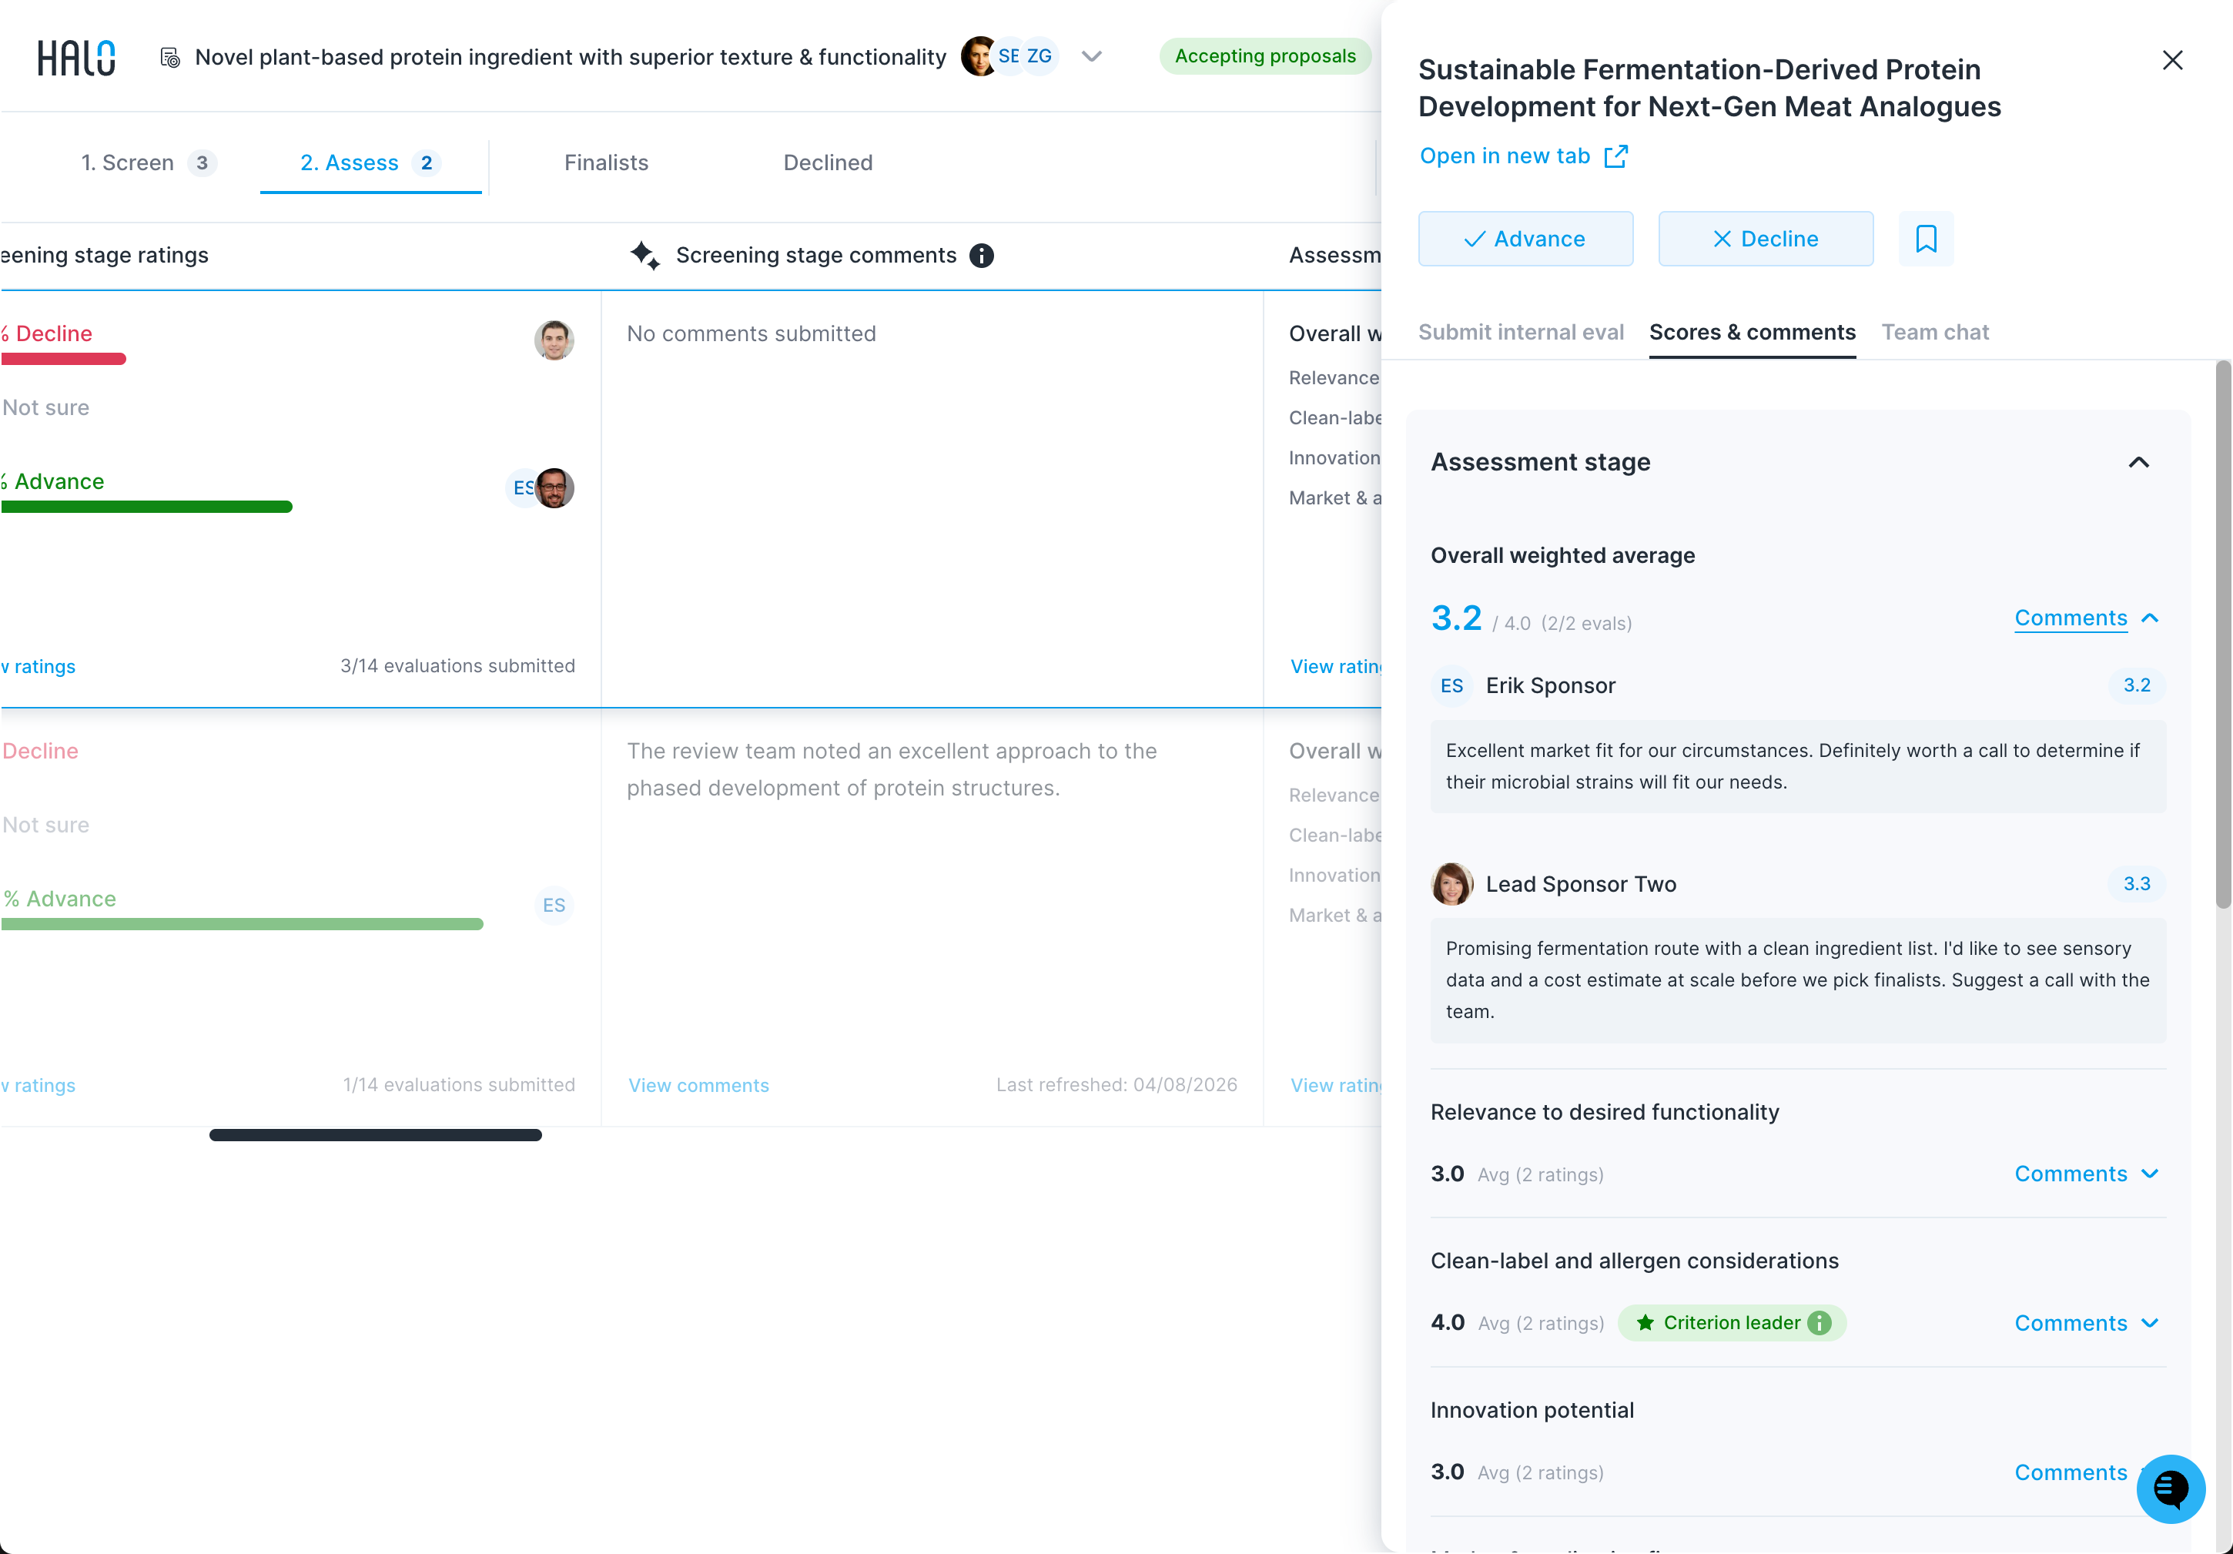Viewport: 2233px width, 1554px height.
Task: Click the Criterion leader badge
Action: coord(1731,1322)
